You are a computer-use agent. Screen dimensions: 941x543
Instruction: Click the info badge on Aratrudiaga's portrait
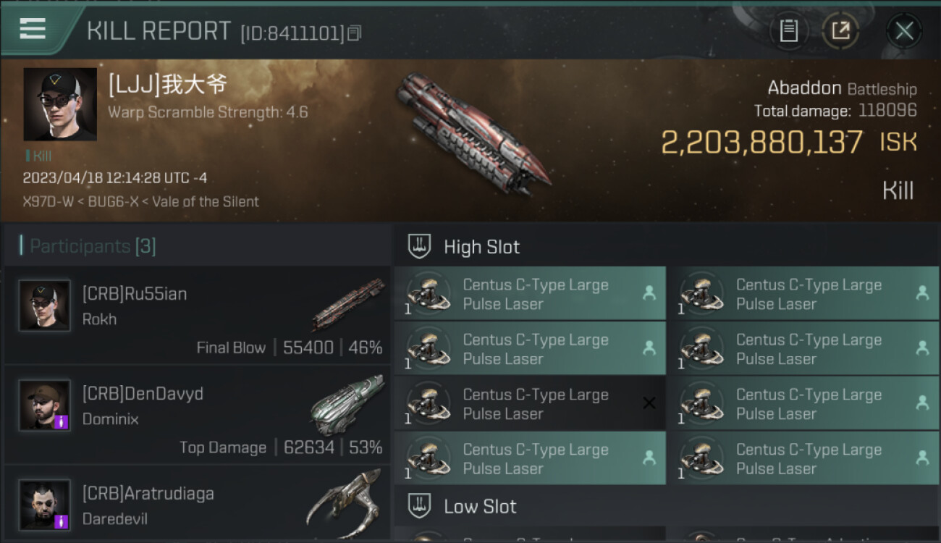tap(62, 521)
